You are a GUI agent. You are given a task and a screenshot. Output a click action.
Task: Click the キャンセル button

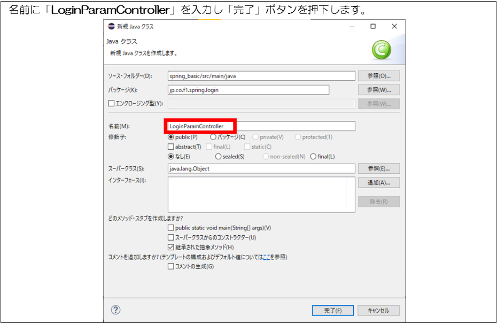(378, 310)
